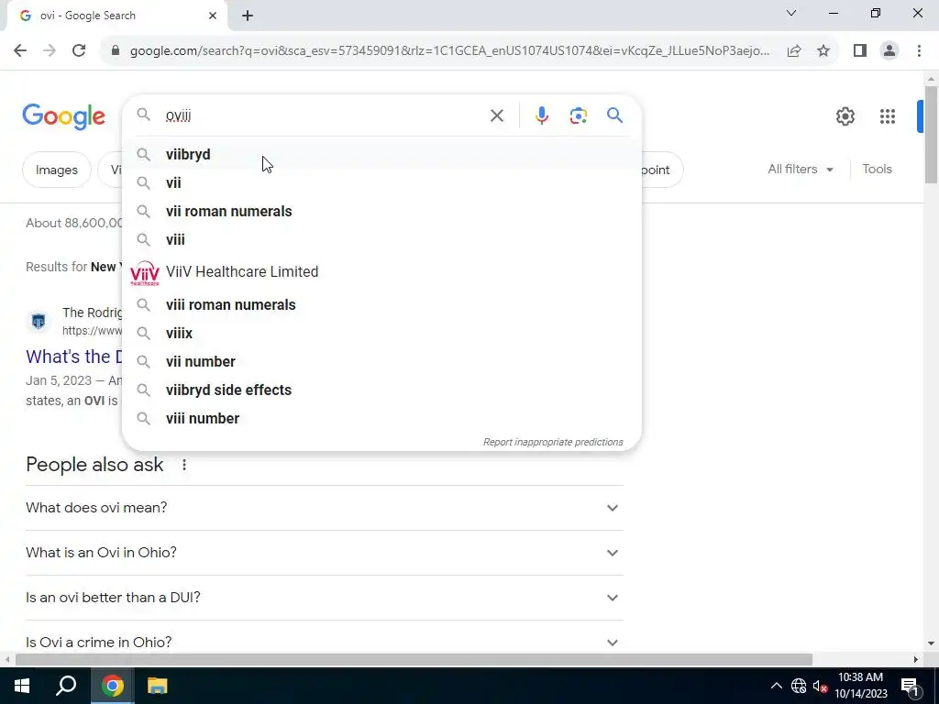The image size is (939, 704).
Task: Select suggestion 'viiix'
Action: pyautogui.click(x=381, y=333)
